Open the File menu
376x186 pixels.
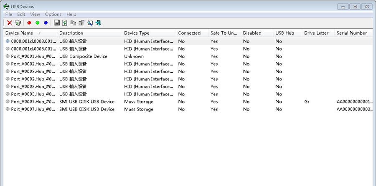pos(9,14)
